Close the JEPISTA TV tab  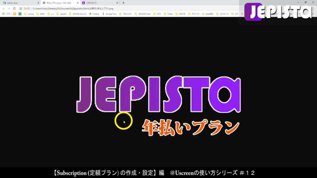pyautogui.click(x=117, y=3)
